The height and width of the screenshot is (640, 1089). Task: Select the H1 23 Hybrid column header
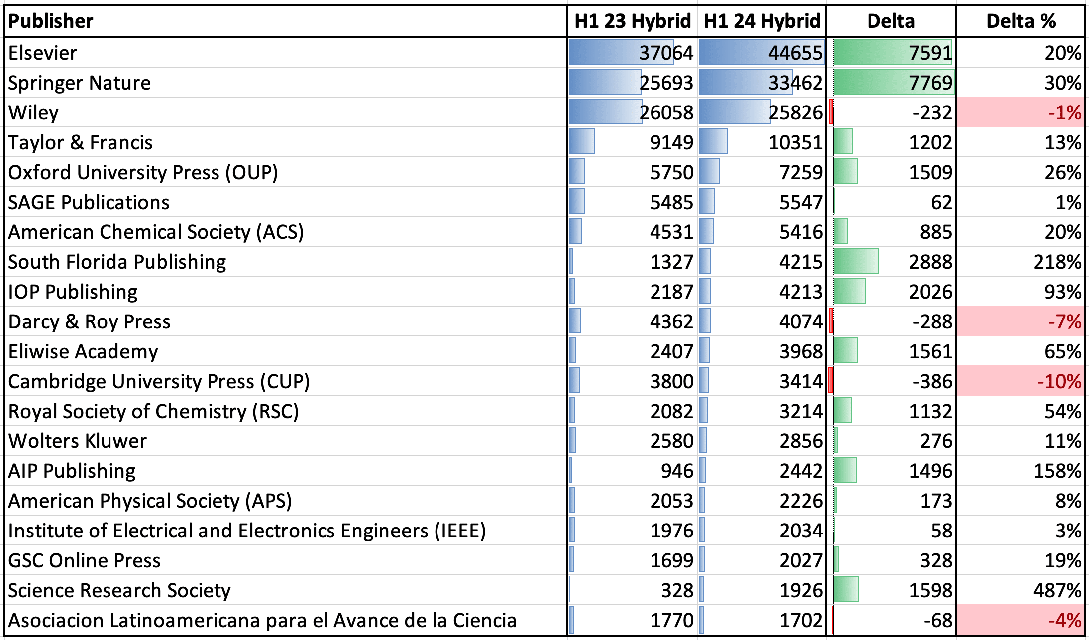[633, 21]
